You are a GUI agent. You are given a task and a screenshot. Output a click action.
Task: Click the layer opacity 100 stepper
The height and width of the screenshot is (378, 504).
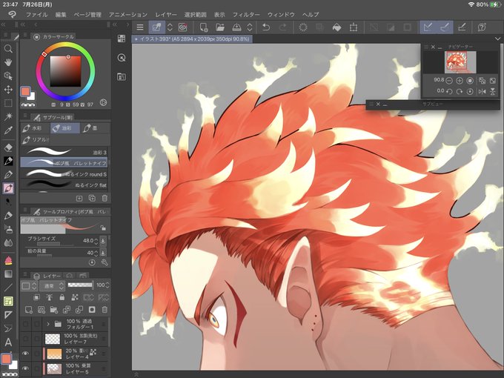point(107,285)
